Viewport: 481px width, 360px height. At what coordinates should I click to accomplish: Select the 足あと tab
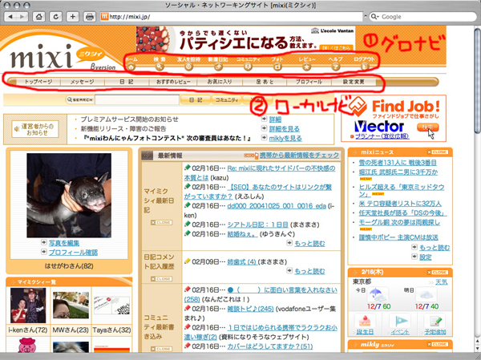pyautogui.click(x=265, y=82)
